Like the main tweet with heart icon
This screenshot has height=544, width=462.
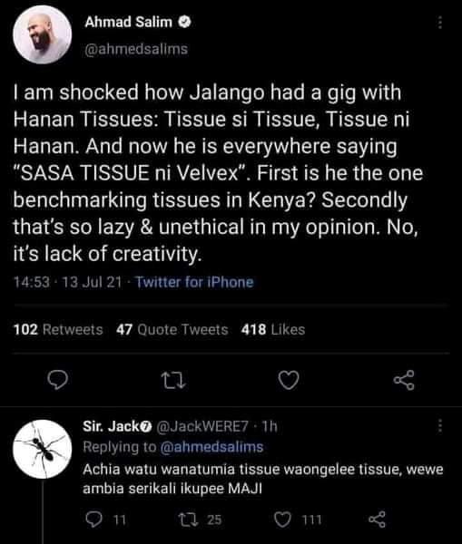click(289, 380)
